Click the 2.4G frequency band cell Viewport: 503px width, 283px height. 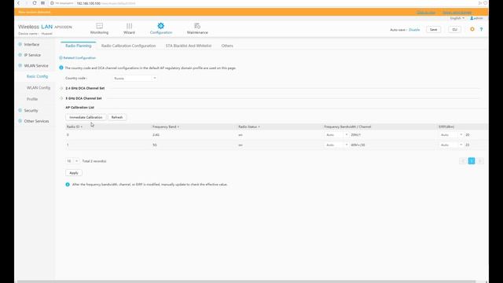coord(156,135)
